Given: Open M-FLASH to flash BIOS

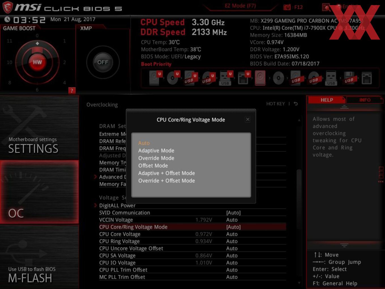Looking at the screenshot, I should pyautogui.click(x=39, y=256).
